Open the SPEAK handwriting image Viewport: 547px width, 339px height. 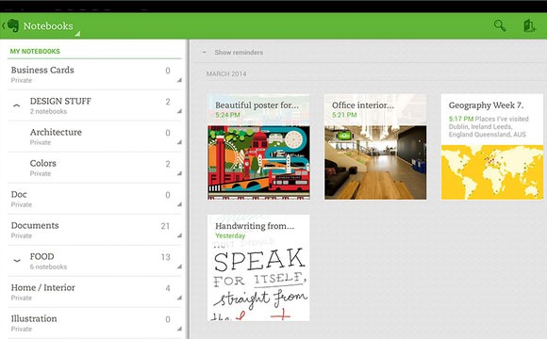point(258,281)
